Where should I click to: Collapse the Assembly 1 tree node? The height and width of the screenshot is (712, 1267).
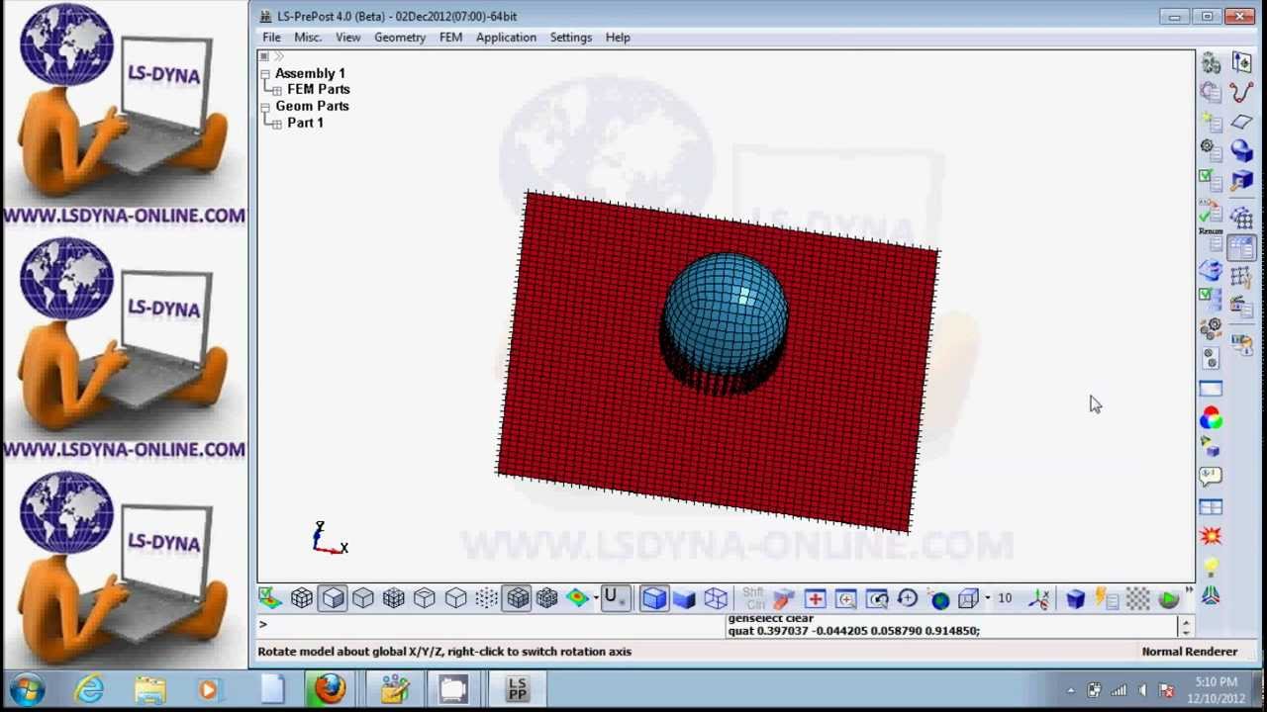[265, 74]
